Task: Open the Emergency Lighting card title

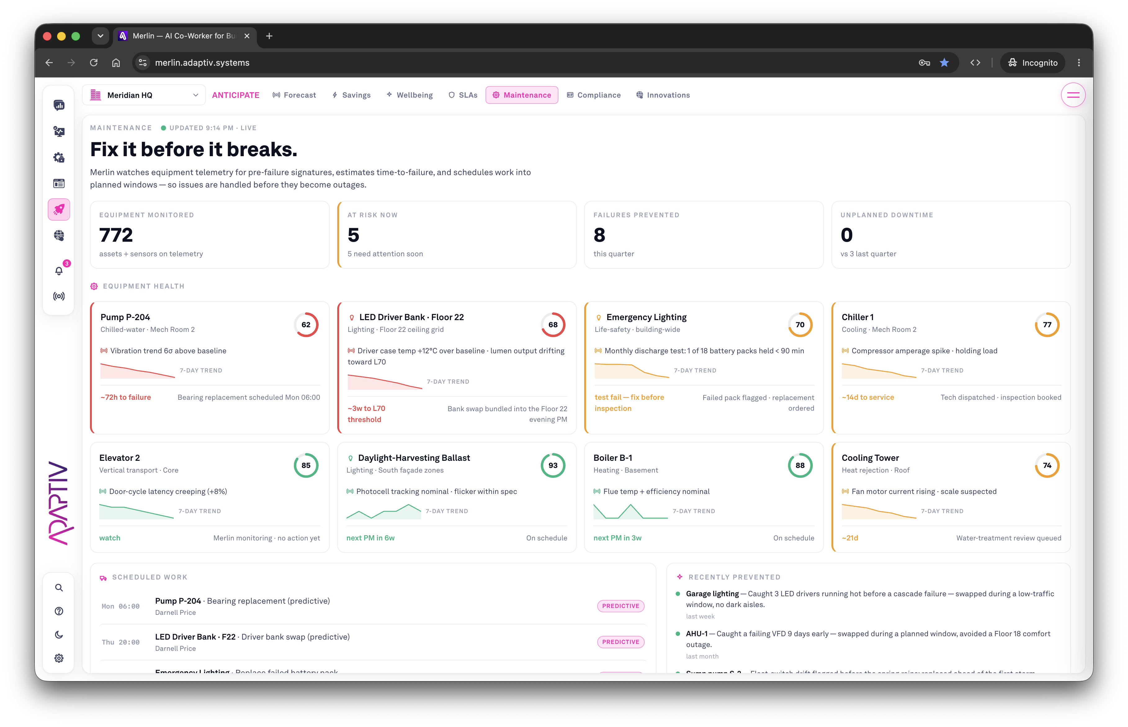Action: tap(646, 317)
